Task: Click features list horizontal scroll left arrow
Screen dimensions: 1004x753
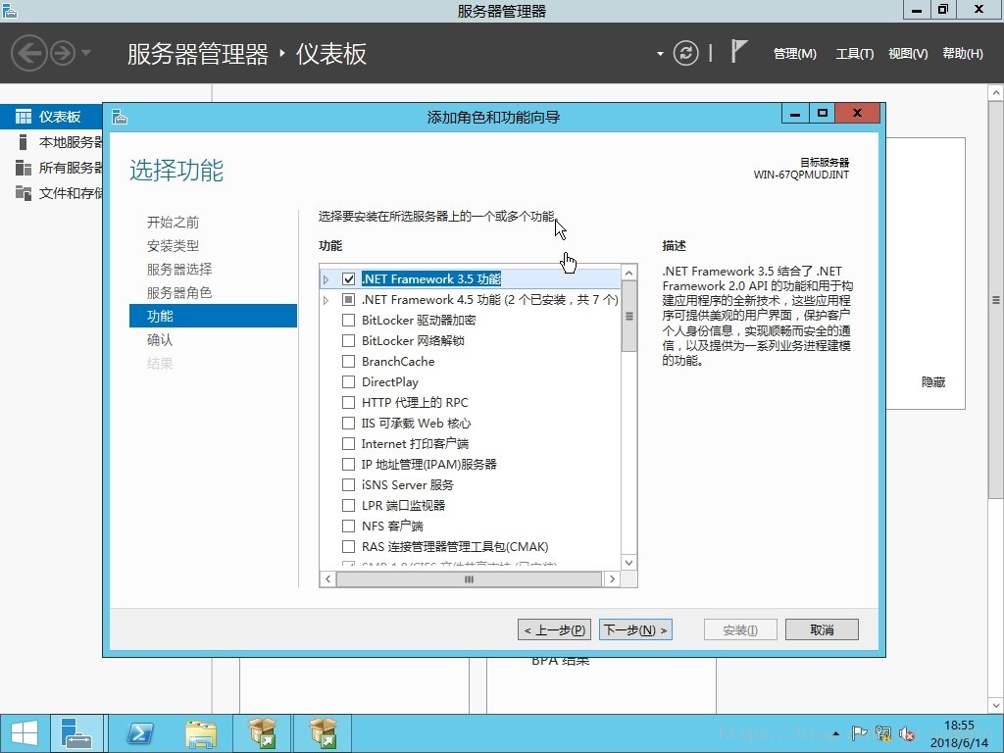Action: pos(327,578)
